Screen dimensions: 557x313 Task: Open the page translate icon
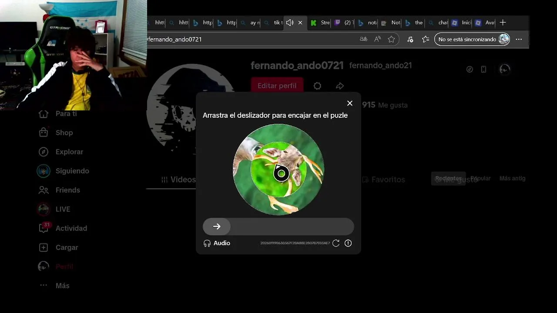pos(363,39)
